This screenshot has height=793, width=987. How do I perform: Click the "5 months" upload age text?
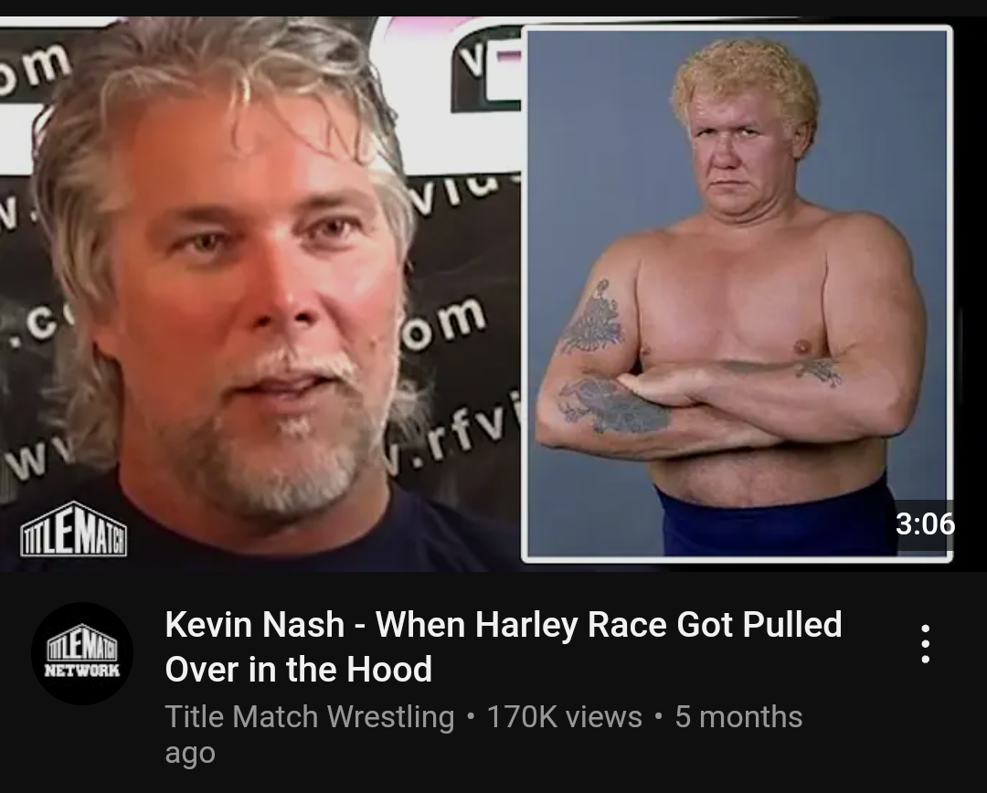click(x=739, y=717)
